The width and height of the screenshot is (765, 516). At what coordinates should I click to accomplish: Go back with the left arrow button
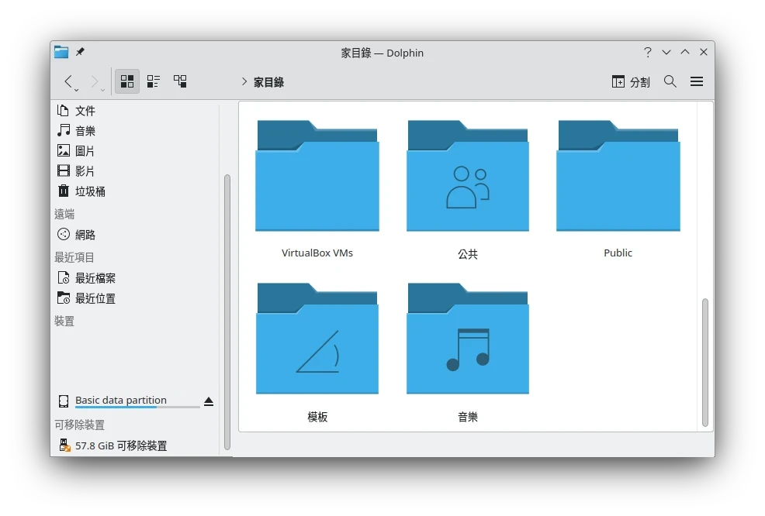pos(68,81)
